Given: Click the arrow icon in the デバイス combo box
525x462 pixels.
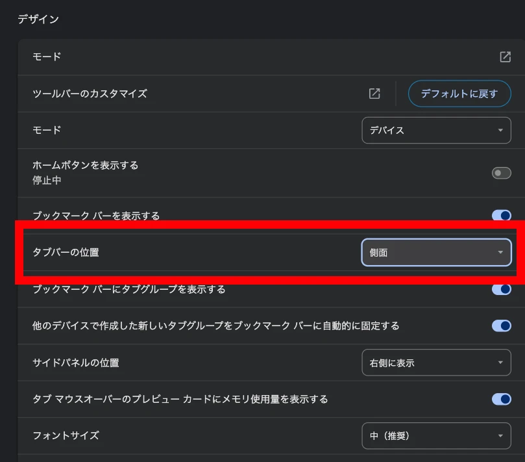Looking at the screenshot, I should pyautogui.click(x=500, y=130).
